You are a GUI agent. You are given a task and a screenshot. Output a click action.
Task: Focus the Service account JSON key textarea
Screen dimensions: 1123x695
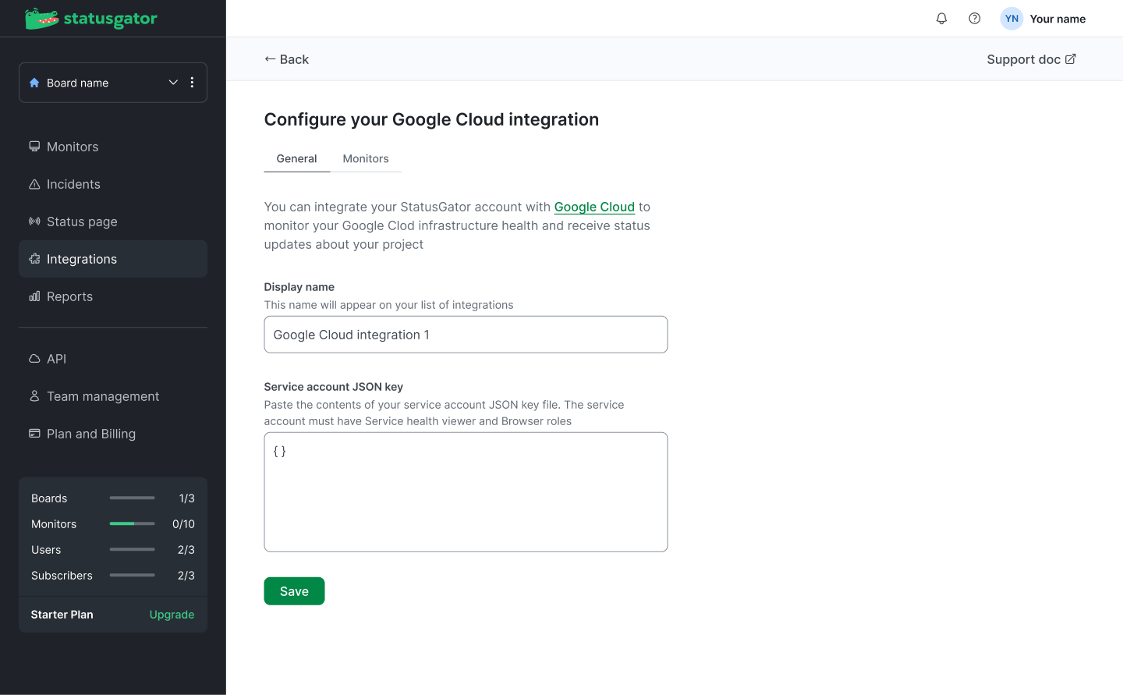466,492
